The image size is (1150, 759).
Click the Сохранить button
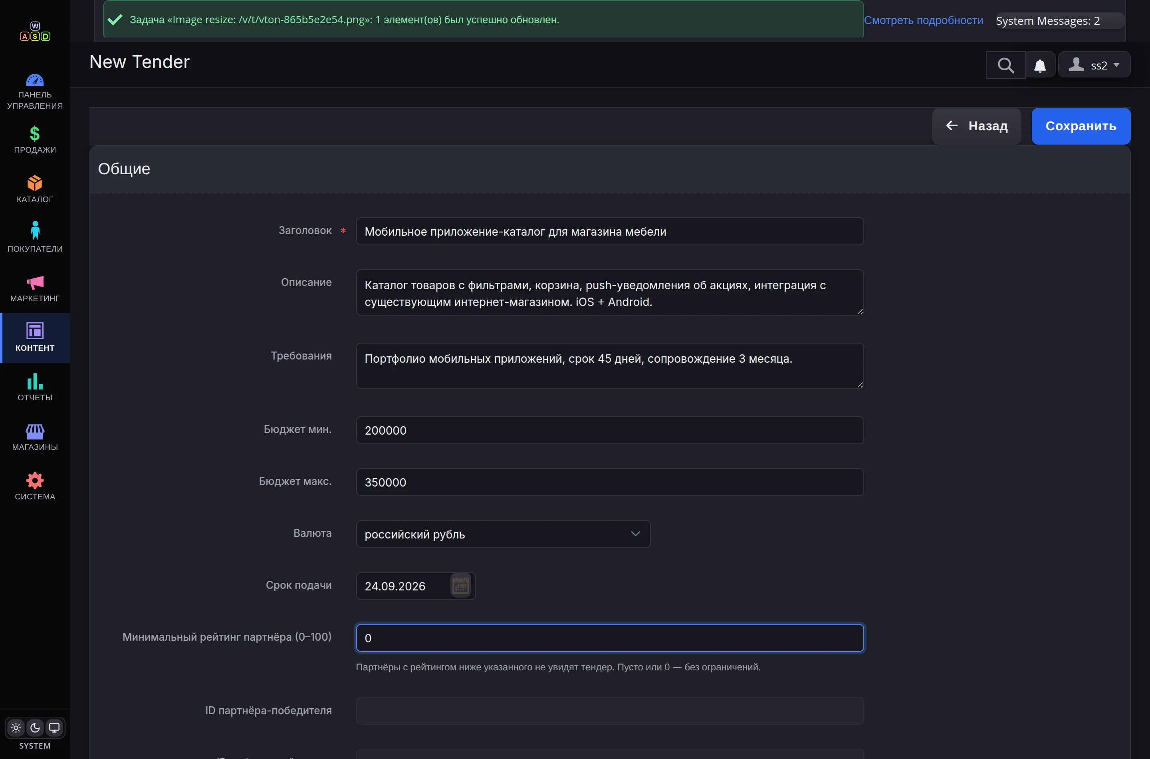pos(1081,126)
